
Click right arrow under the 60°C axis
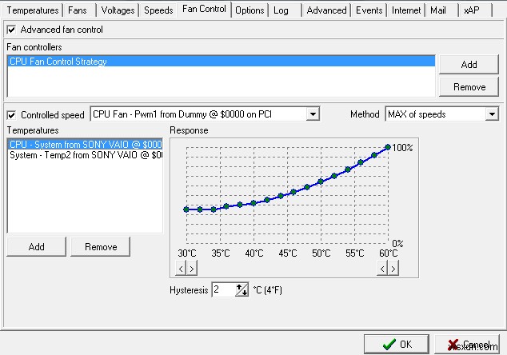tap(393, 269)
